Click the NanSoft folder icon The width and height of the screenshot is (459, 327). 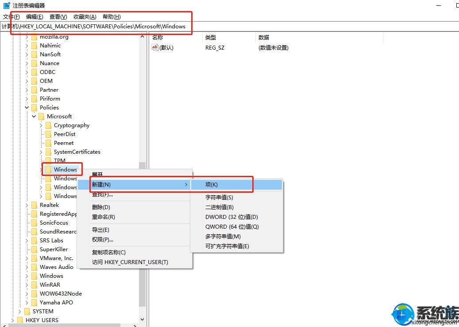[34, 54]
